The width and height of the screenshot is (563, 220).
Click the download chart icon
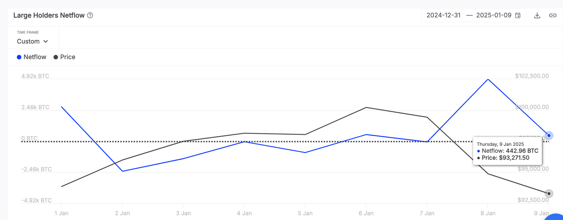(x=537, y=15)
